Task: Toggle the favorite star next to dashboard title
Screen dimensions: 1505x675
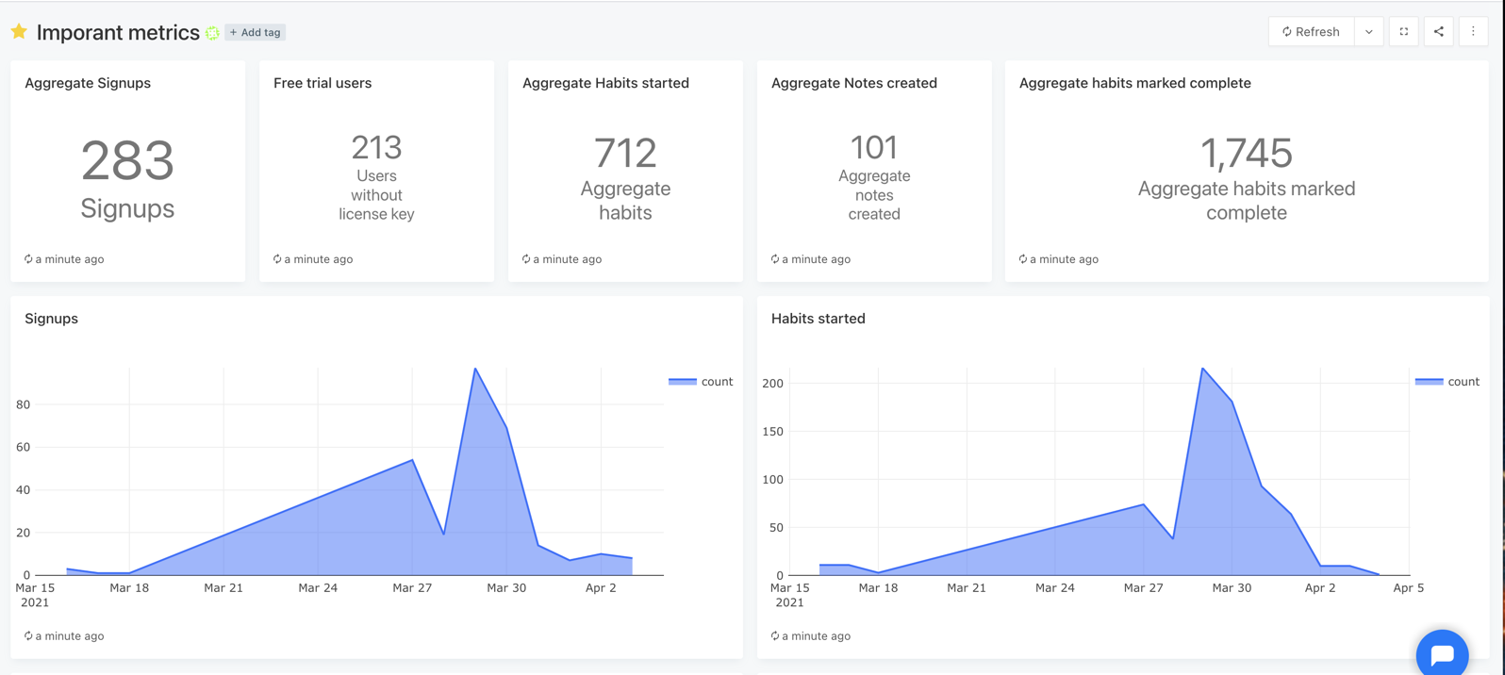Action: [x=19, y=32]
